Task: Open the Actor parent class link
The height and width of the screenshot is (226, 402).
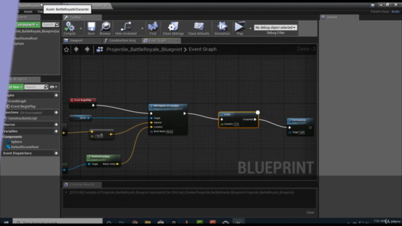Action: pyautogui.click(x=395, y=11)
